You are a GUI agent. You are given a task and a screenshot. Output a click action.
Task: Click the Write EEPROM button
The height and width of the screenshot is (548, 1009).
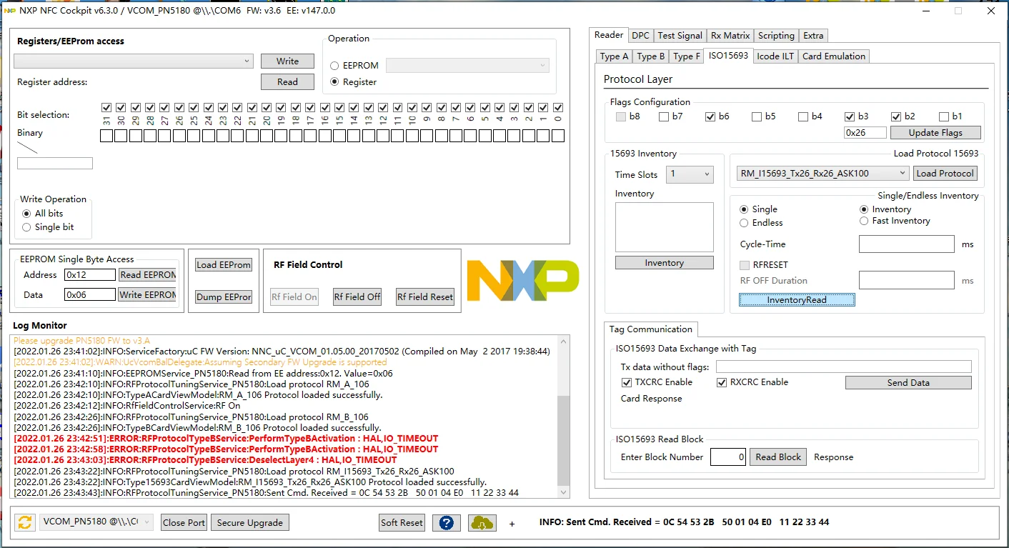147,295
